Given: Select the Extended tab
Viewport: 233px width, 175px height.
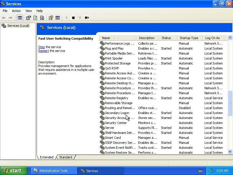Looking at the screenshot, I should (x=47, y=157).
